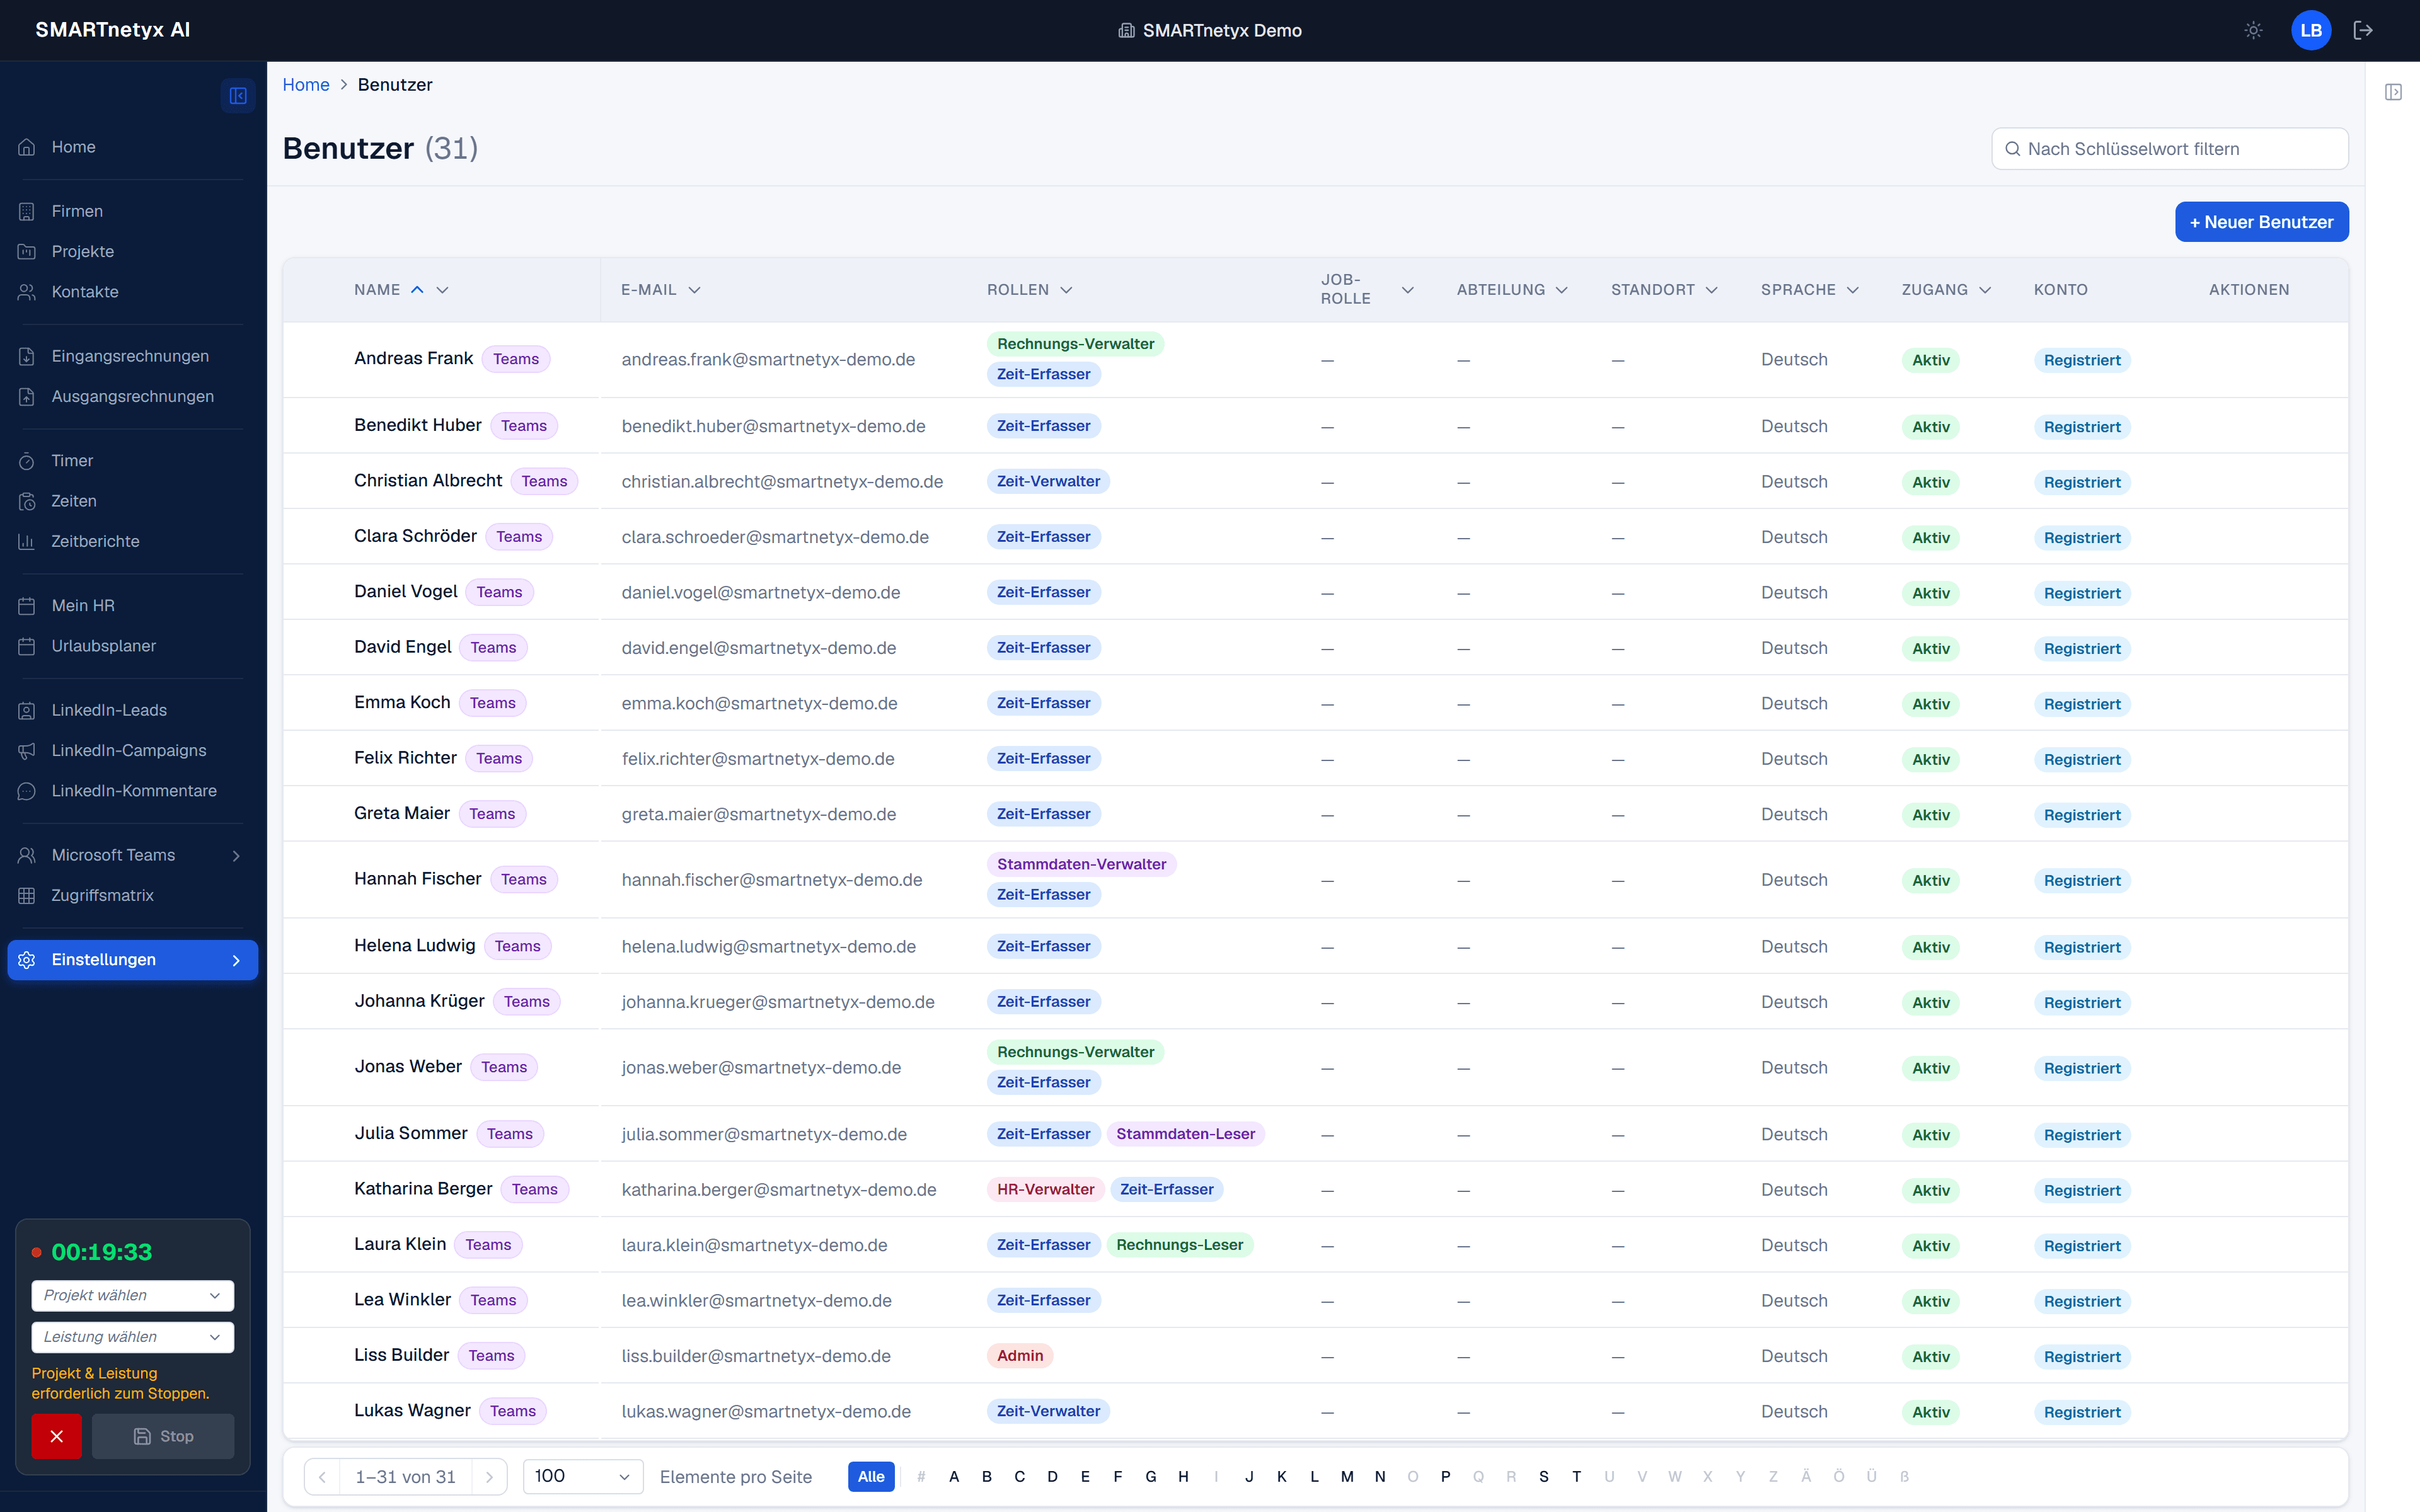
Task: Click the keyword filter input field
Action: click(x=2169, y=149)
